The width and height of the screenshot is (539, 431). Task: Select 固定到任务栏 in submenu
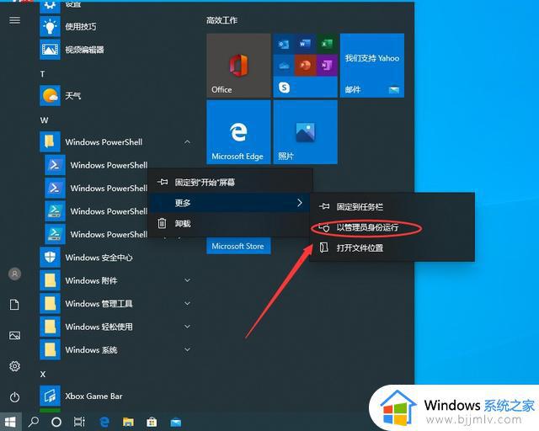click(x=392, y=206)
